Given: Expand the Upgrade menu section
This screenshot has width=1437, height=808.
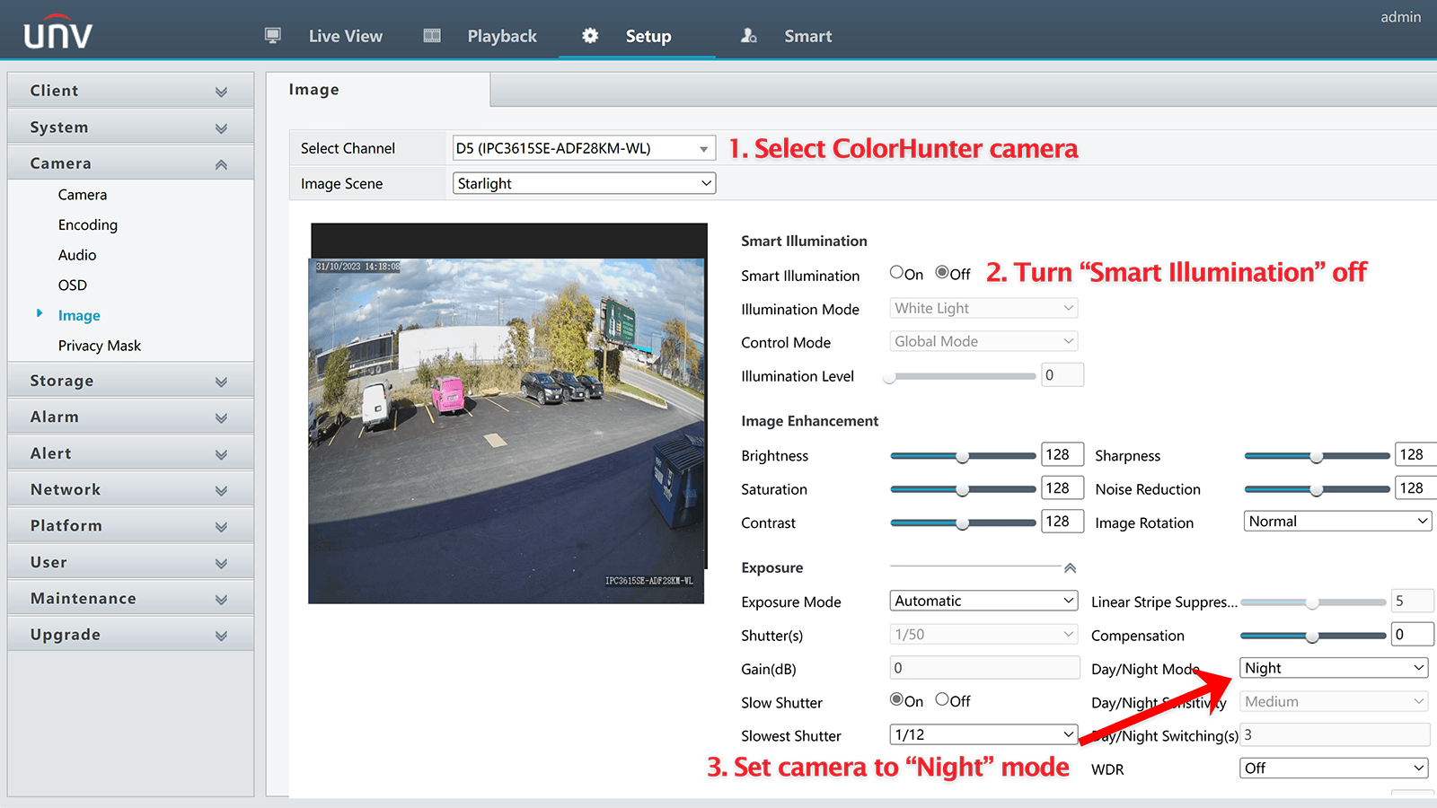Looking at the screenshot, I should click(x=130, y=635).
